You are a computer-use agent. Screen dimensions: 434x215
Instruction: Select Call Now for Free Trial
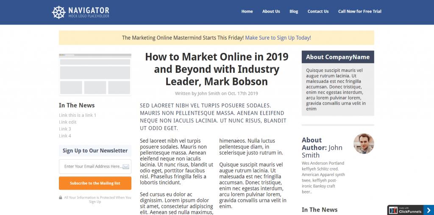[x=359, y=11]
